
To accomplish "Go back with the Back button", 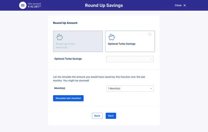I will point(97,116).
